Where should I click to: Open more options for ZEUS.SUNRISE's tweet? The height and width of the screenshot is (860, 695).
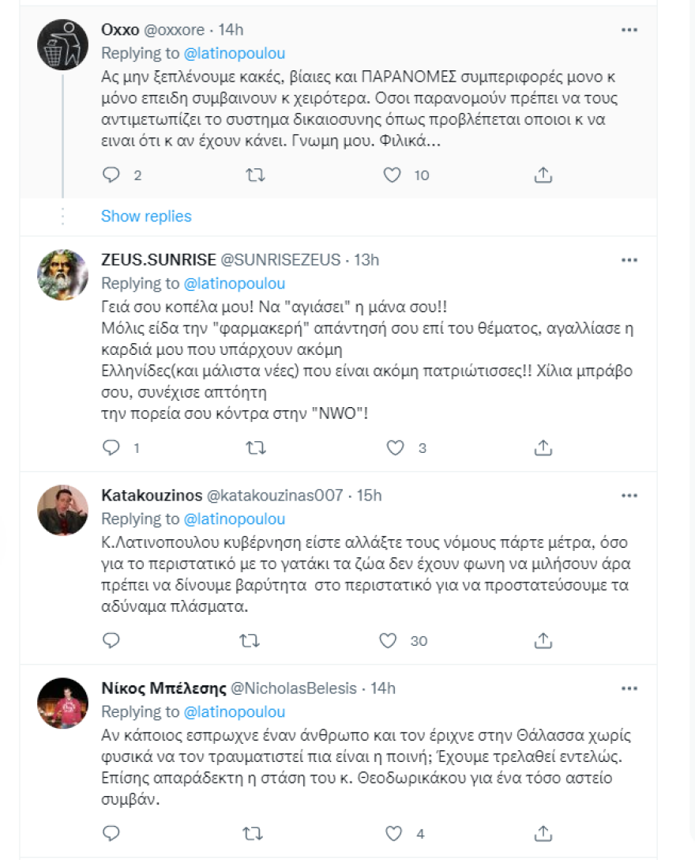point(629,261)
